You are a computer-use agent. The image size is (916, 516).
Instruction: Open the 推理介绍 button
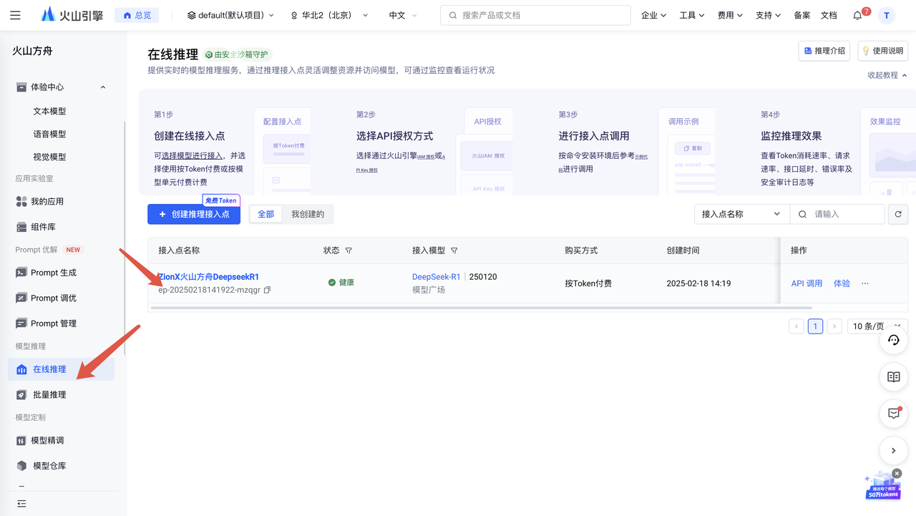[x=824, y=51]
